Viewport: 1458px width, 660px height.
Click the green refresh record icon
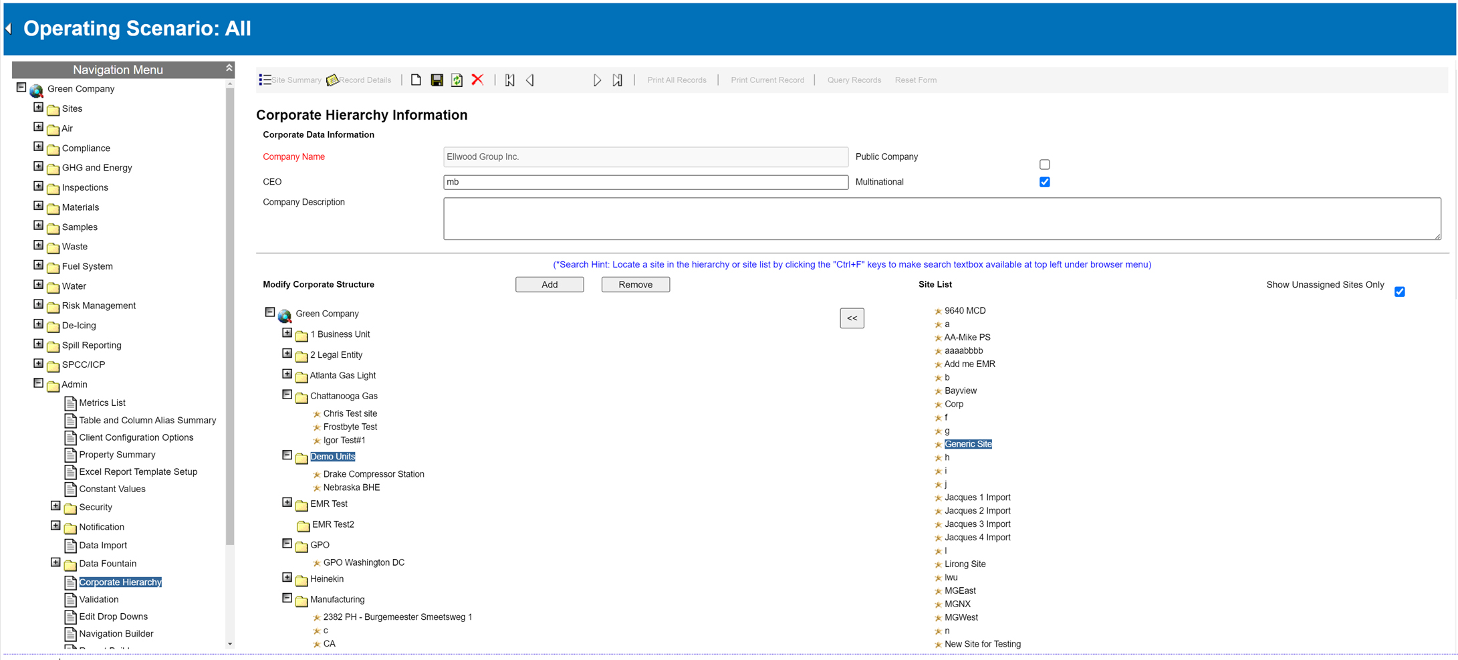[457, 80]
